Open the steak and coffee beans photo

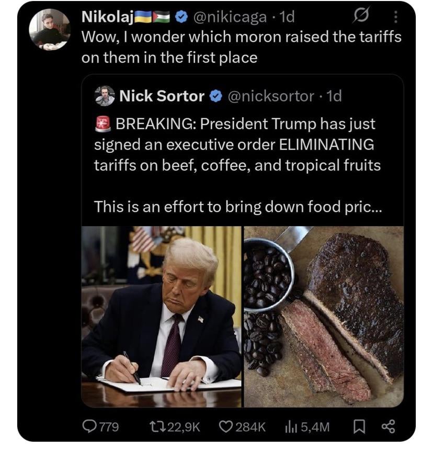tap(324, 317)
